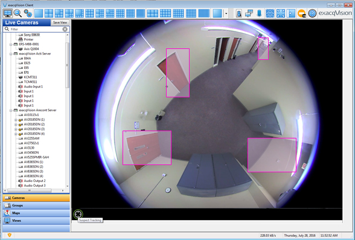Image resolution: width=355 pixels, height=240 pixels.
Task: Open the Cameras panel tab
Action: 36,198
